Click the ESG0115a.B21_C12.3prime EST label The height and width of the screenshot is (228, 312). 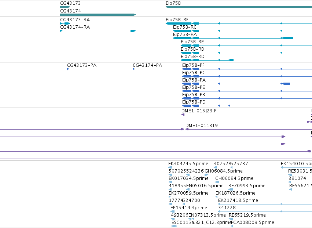pyautogui.click(x=201, y=223)
